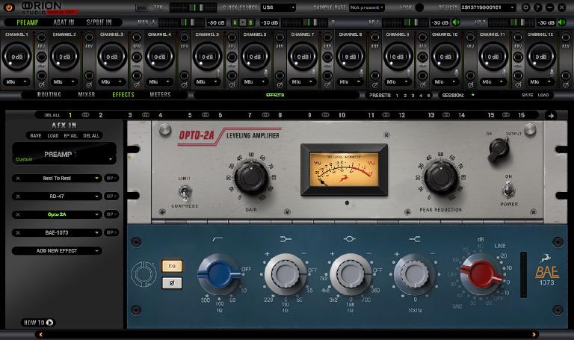
Task: Flip the Limit/Compress switch on Opto-2A
Action: [185, 192]
